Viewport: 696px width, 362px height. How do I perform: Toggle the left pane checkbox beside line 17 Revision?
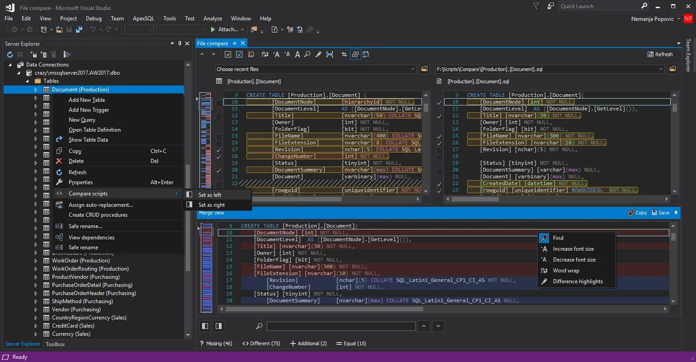tap(219, 150)
